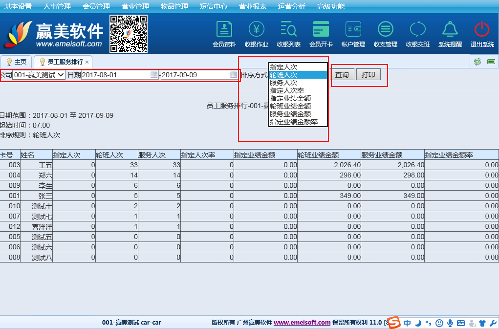This screenshot has width=499, height=329.
Task: Open the 营业报表 menu
Action: [x=253, y=6]
